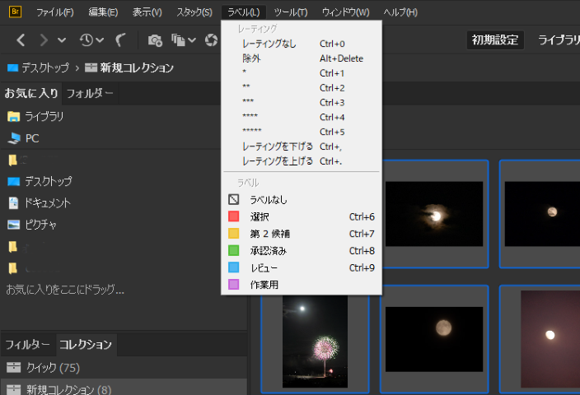Click デスクトップ in the breadcrumb path

coord(44,67)
